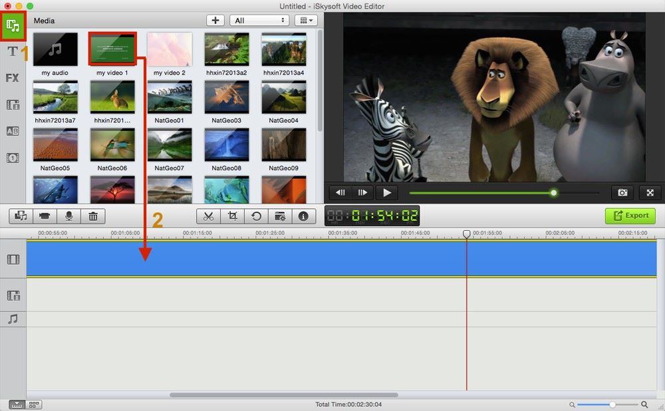
Task: Click the plus add media button
Action: 215,21
